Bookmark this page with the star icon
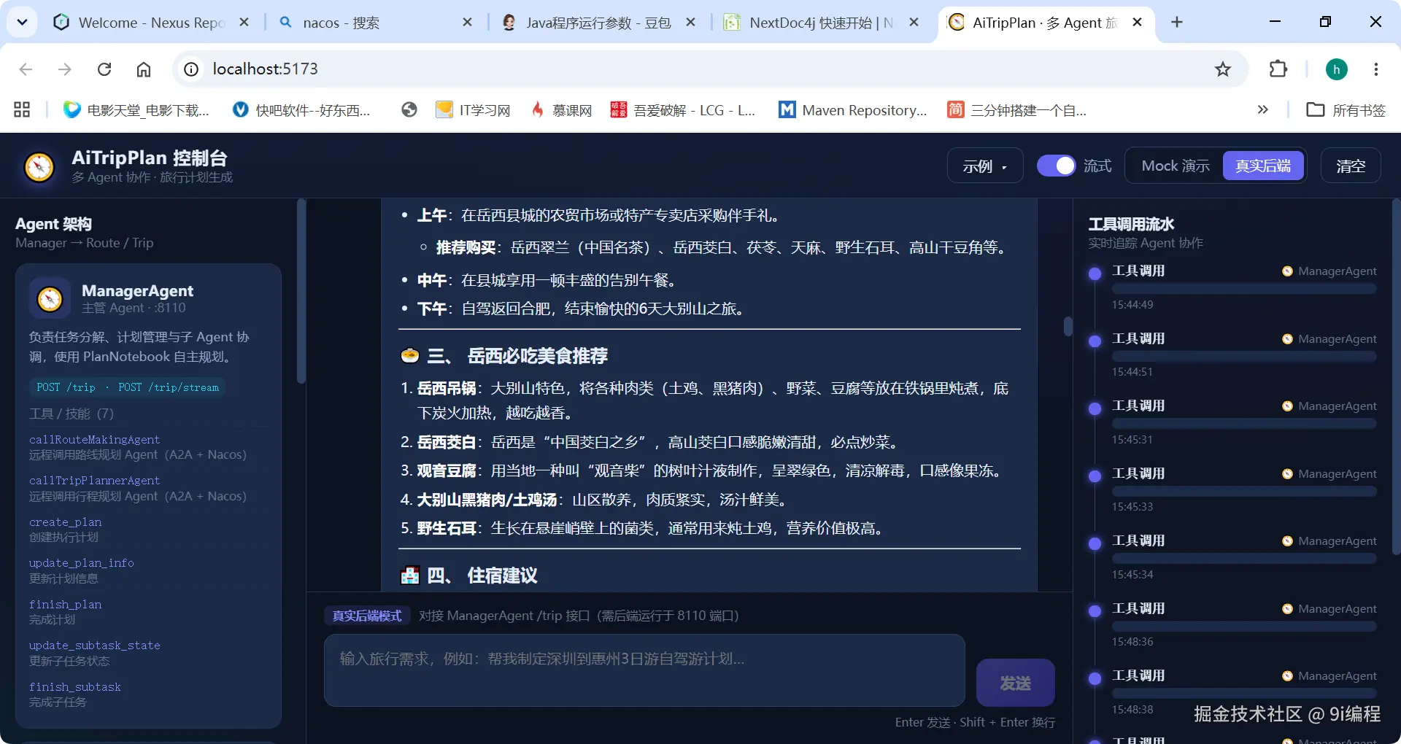The height and width of the screenshot is (744, 1401). [x=1223, y=69]
